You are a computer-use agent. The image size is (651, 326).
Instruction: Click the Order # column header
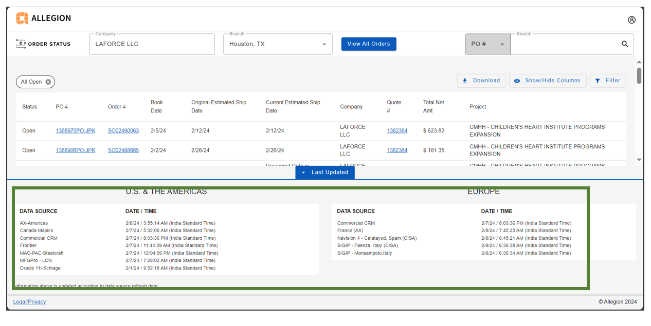[x=117, y=107]
